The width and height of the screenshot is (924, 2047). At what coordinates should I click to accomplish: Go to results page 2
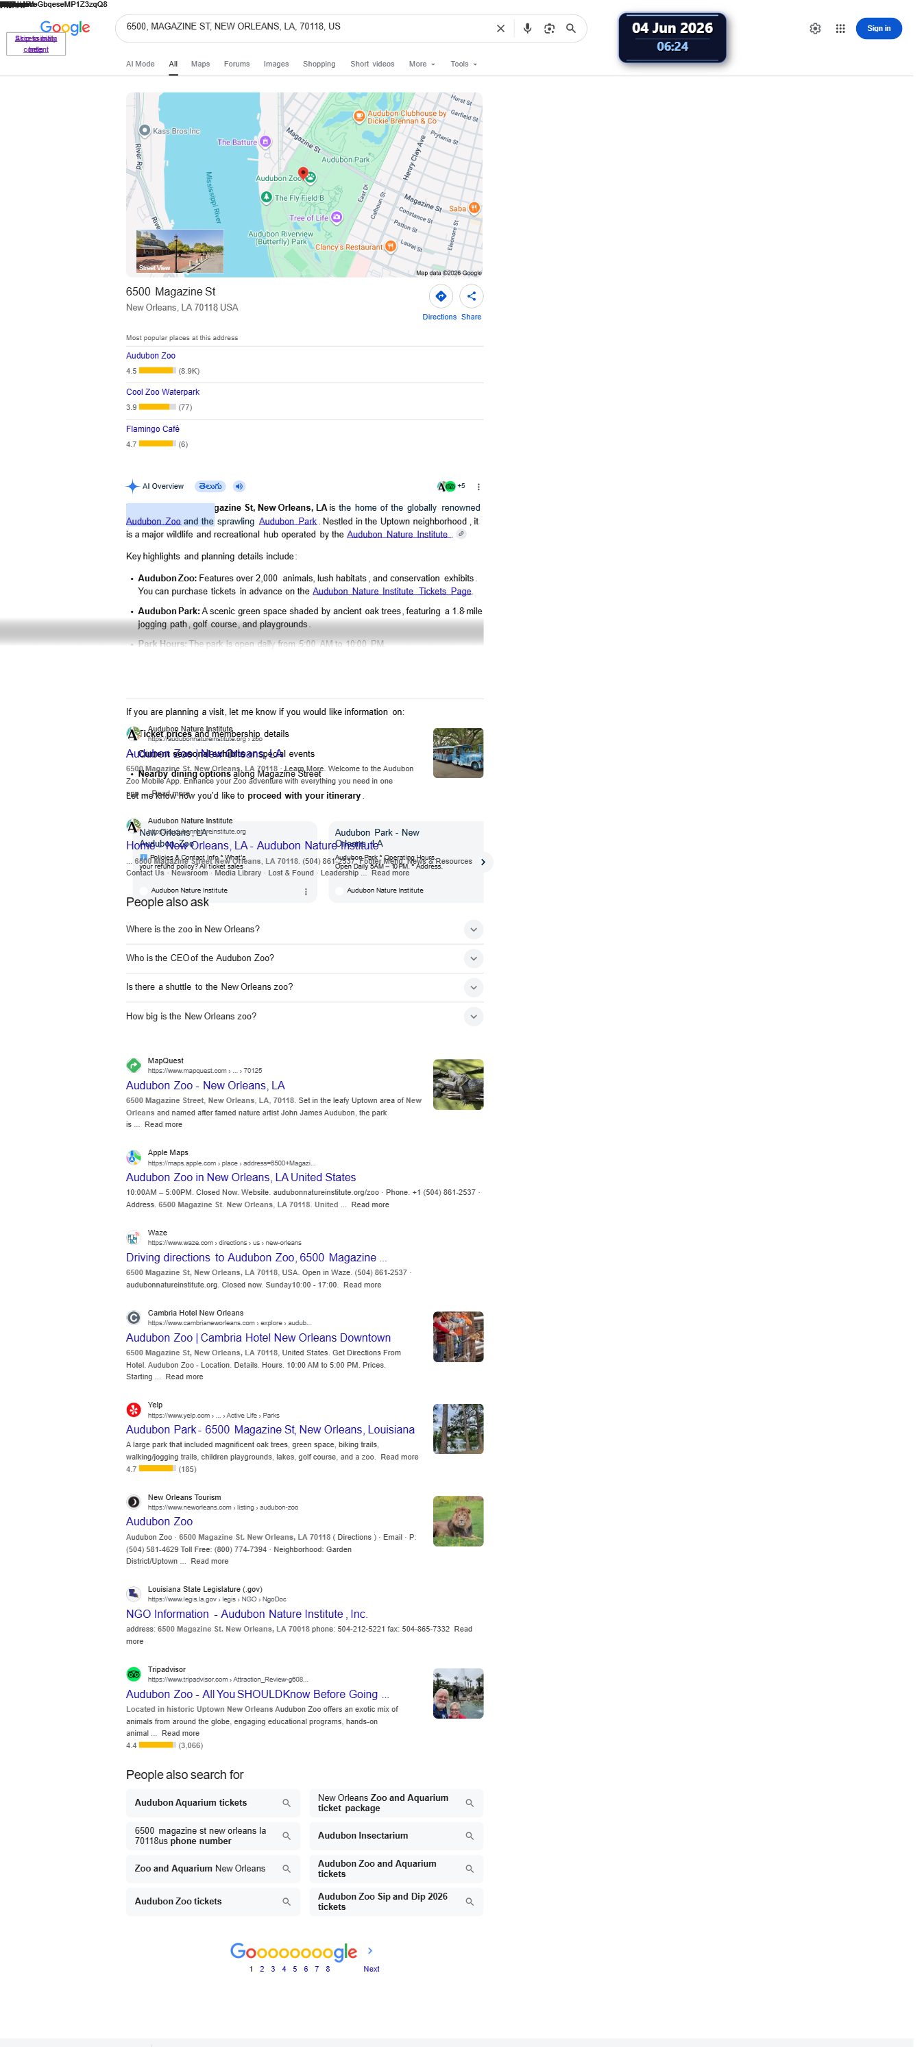point(265,1993)
